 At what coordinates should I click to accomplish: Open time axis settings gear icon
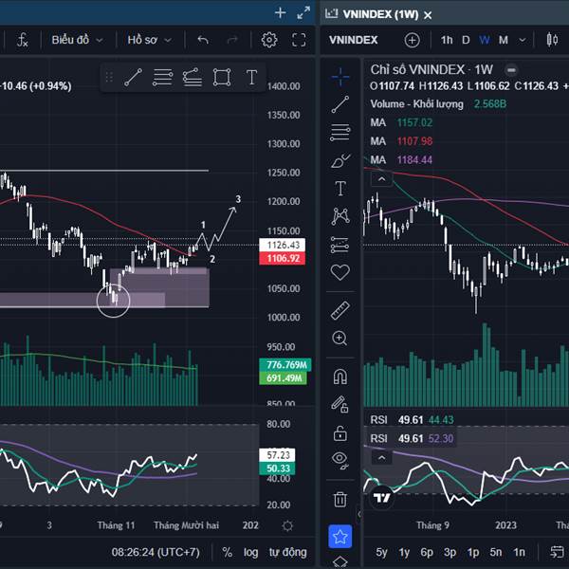click(x=287, y=525)
